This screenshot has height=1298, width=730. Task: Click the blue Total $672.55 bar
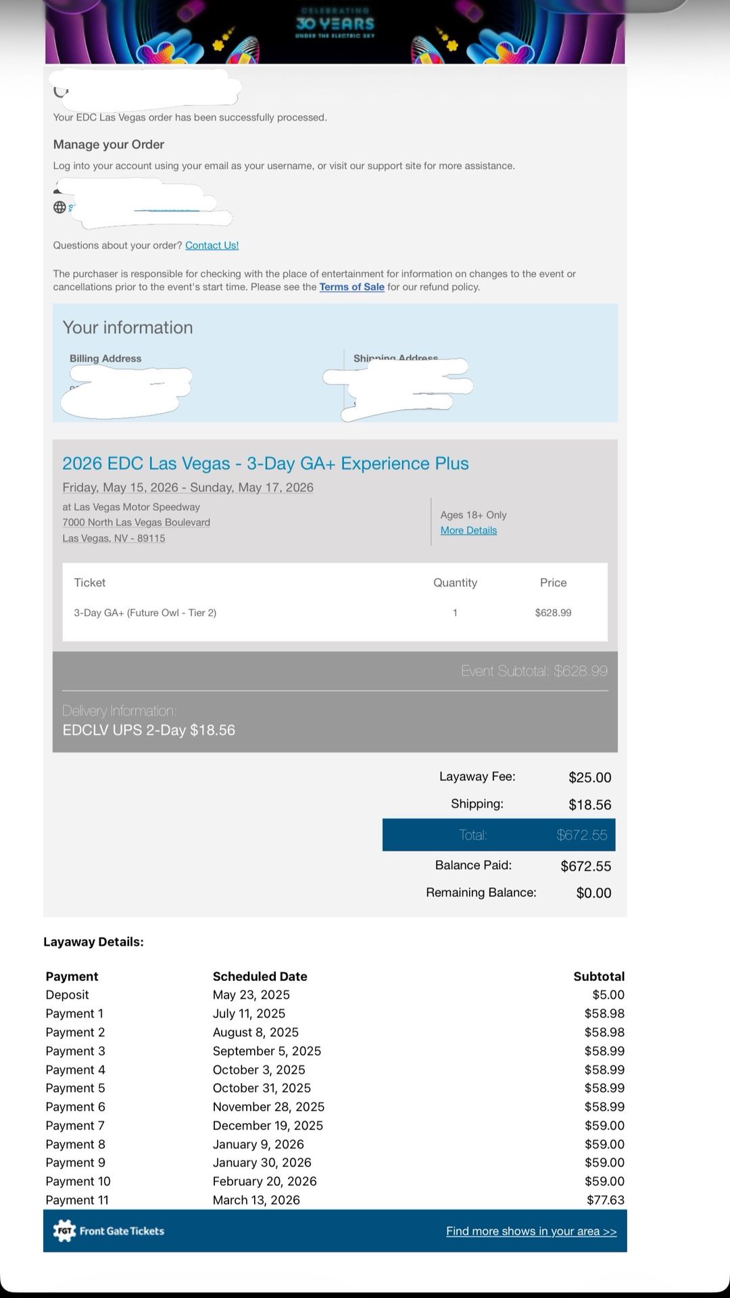coord(498,835)
